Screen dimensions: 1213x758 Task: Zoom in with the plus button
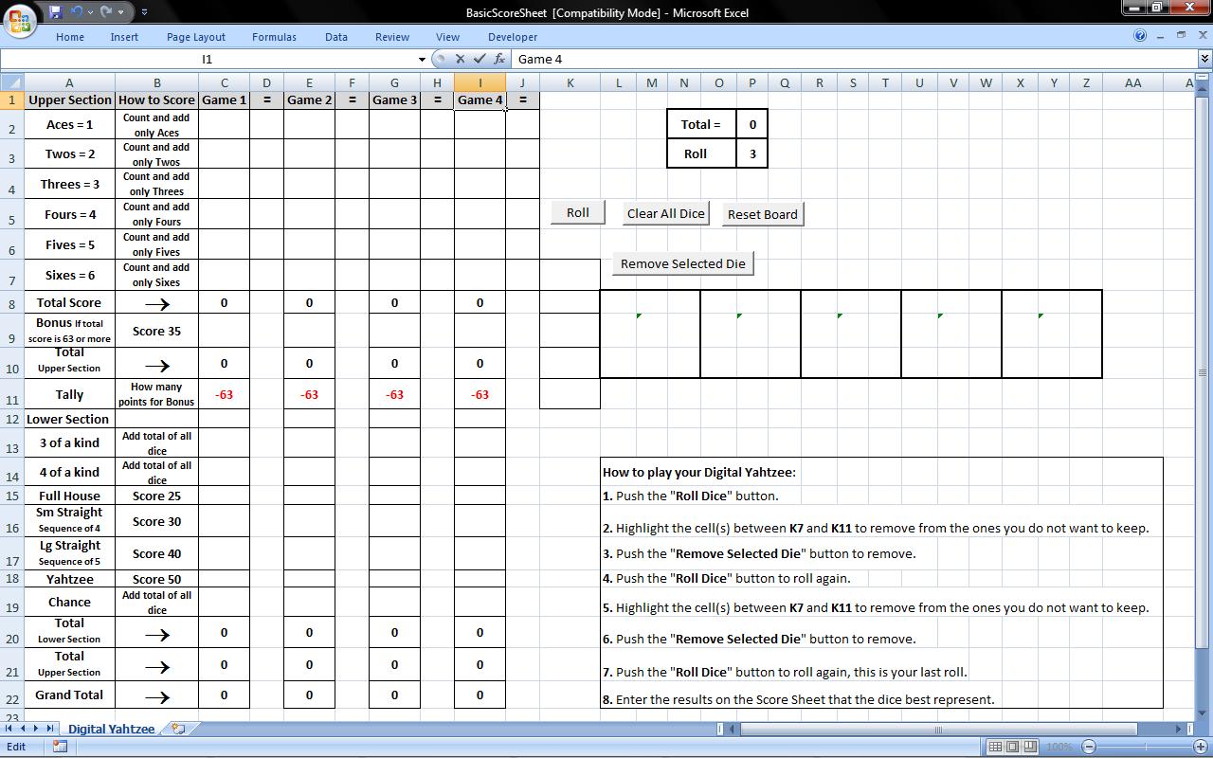pos(1200,747)
